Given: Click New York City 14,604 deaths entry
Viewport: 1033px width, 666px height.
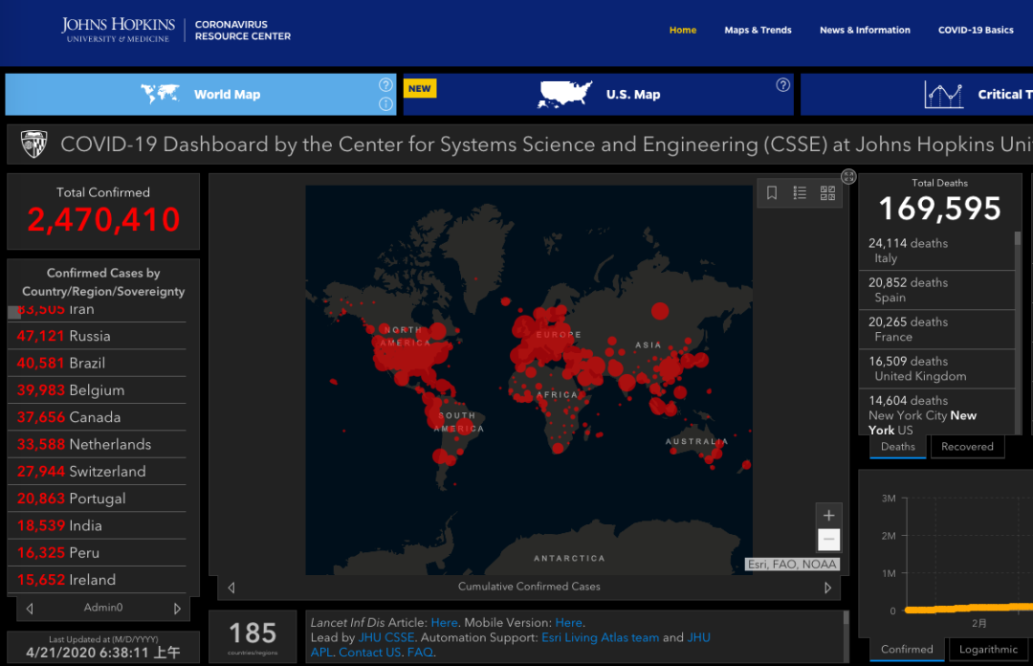Looking at the screenshot, I should click(x=936, y=412).
